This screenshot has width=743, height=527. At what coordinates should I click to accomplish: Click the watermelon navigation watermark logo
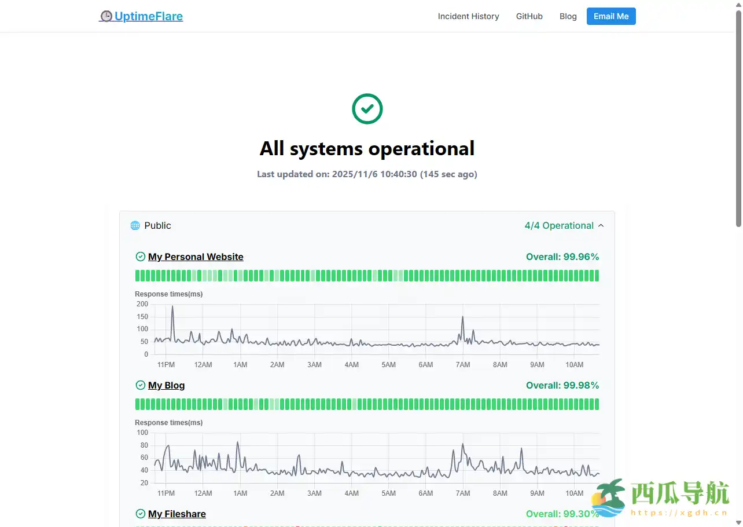(x=608, y=498)
